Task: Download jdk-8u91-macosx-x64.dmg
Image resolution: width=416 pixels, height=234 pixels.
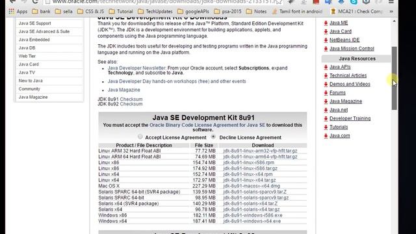Action: coord(252,186)
